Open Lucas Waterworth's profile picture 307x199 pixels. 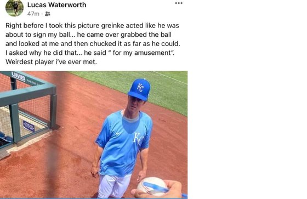14,8
